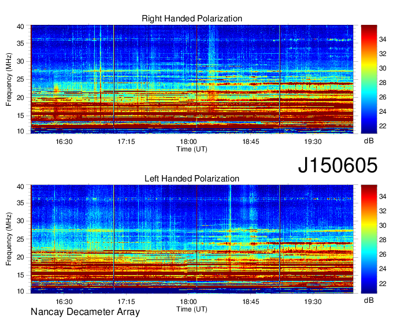Click 22 dB tick on Right Handed colorbar
This screenshot has height=319, width=393.
click(383, 126)
